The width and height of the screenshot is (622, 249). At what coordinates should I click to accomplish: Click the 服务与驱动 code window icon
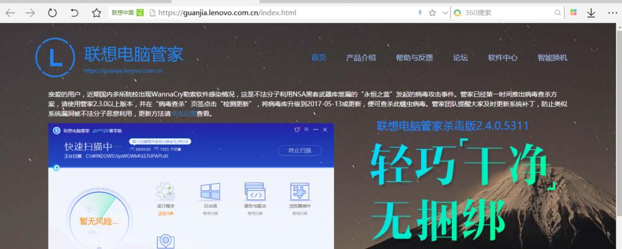(x=255, y=192)
